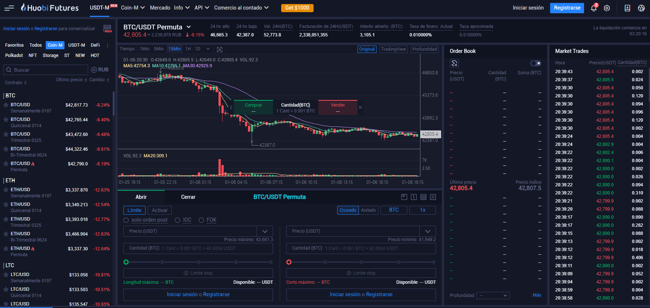
Task: Open buy-side price type dropdown
Action: click(x=265, y=231)
